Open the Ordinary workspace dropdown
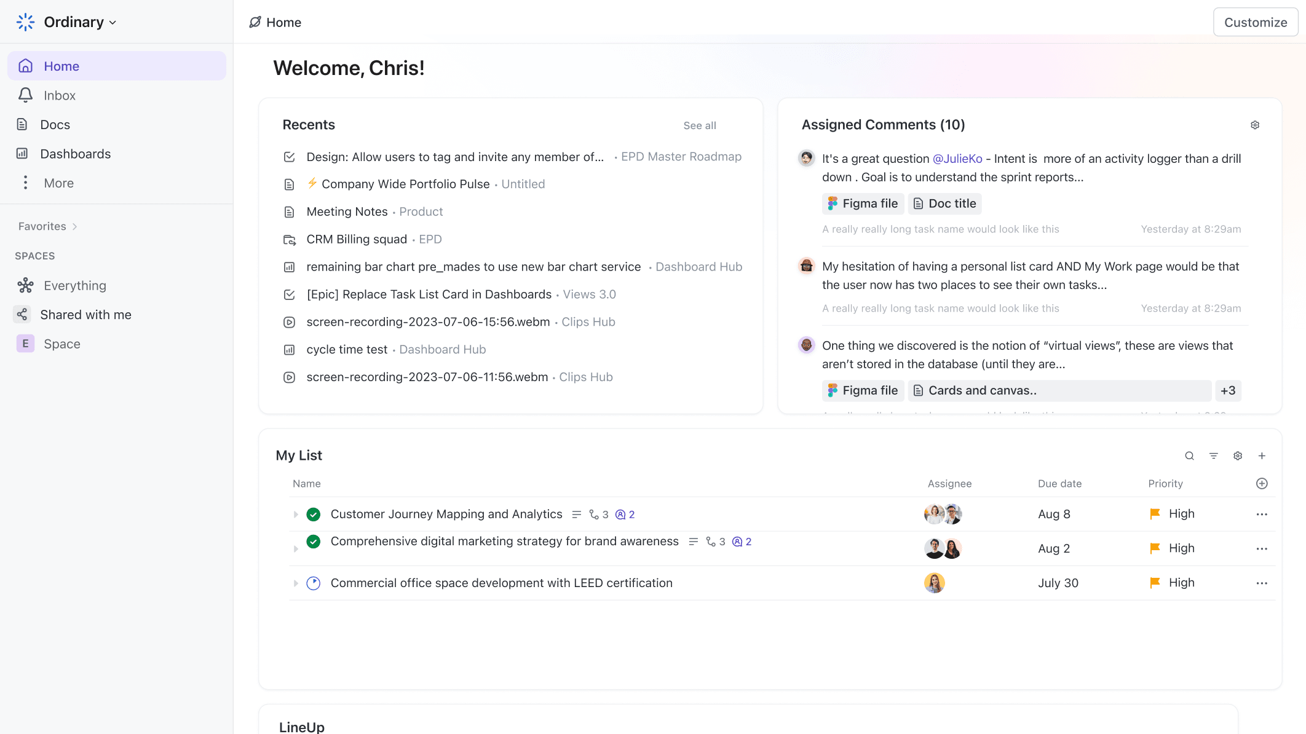Image resolution: width=1306 pixels, height=734 pixels. [x=113, y=23]
